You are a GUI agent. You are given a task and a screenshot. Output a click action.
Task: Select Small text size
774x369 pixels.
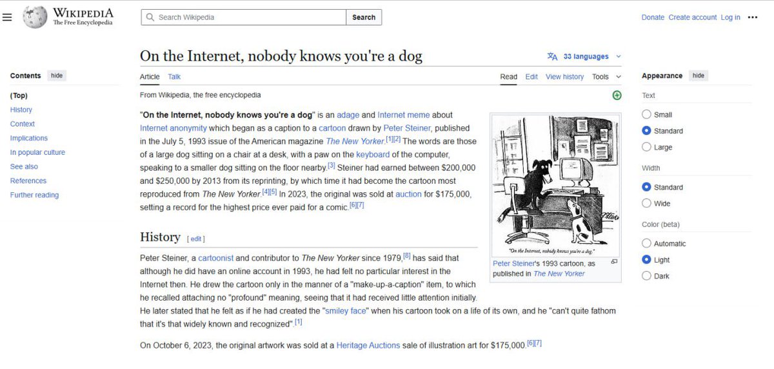click(x=646, y=114)
